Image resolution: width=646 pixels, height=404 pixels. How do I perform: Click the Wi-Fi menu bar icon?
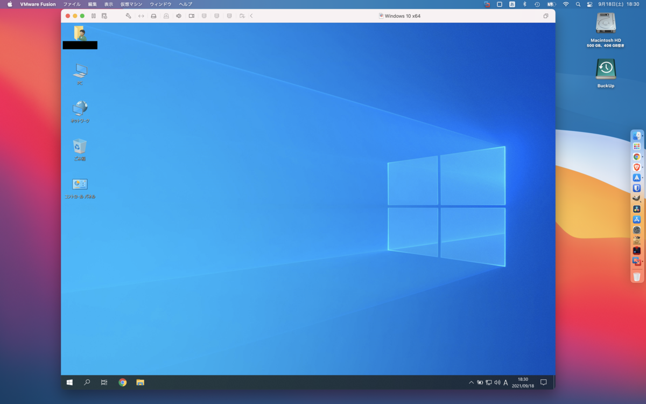[566, 4]
